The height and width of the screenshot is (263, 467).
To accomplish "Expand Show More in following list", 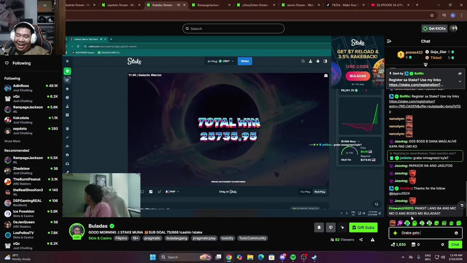I will point(12,141).
